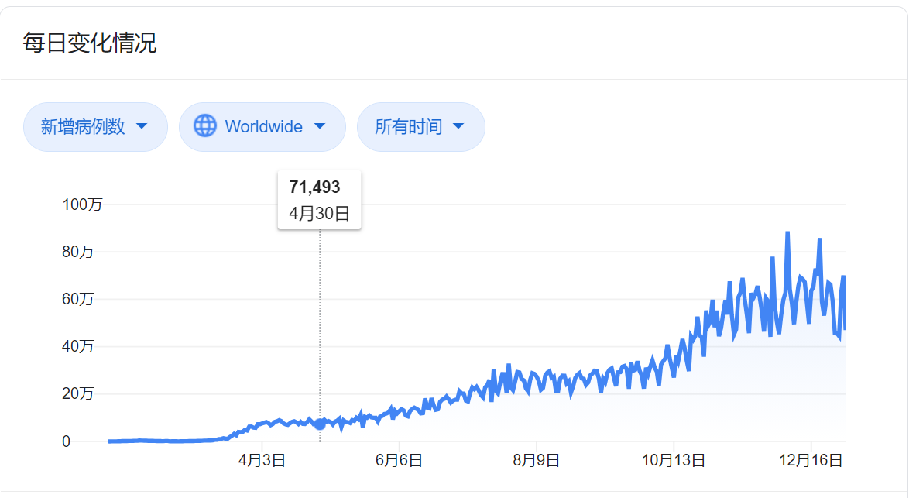This screenshot has width=909, height=498.
Task: Open the 所有时间 time range dropdown
Action: tap(421, 127)
